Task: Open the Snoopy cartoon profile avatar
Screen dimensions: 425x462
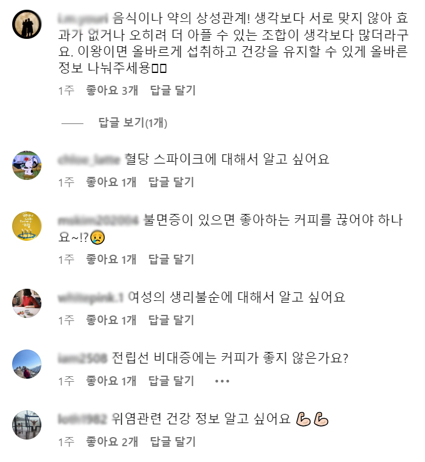Action: (x=27, y=165)
